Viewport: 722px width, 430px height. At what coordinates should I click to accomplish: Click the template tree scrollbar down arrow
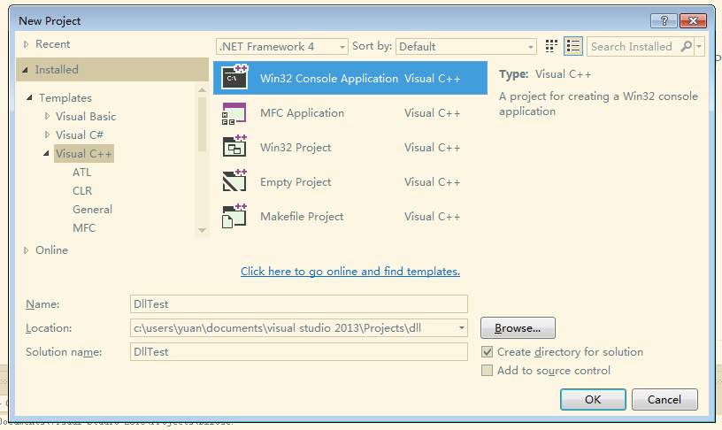(x=202, y=230)
